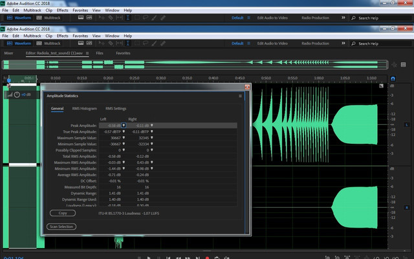Click Time Selection tool in back window toolbar
The width and height of the screenshot is (414, 259).
coord(128,17)
